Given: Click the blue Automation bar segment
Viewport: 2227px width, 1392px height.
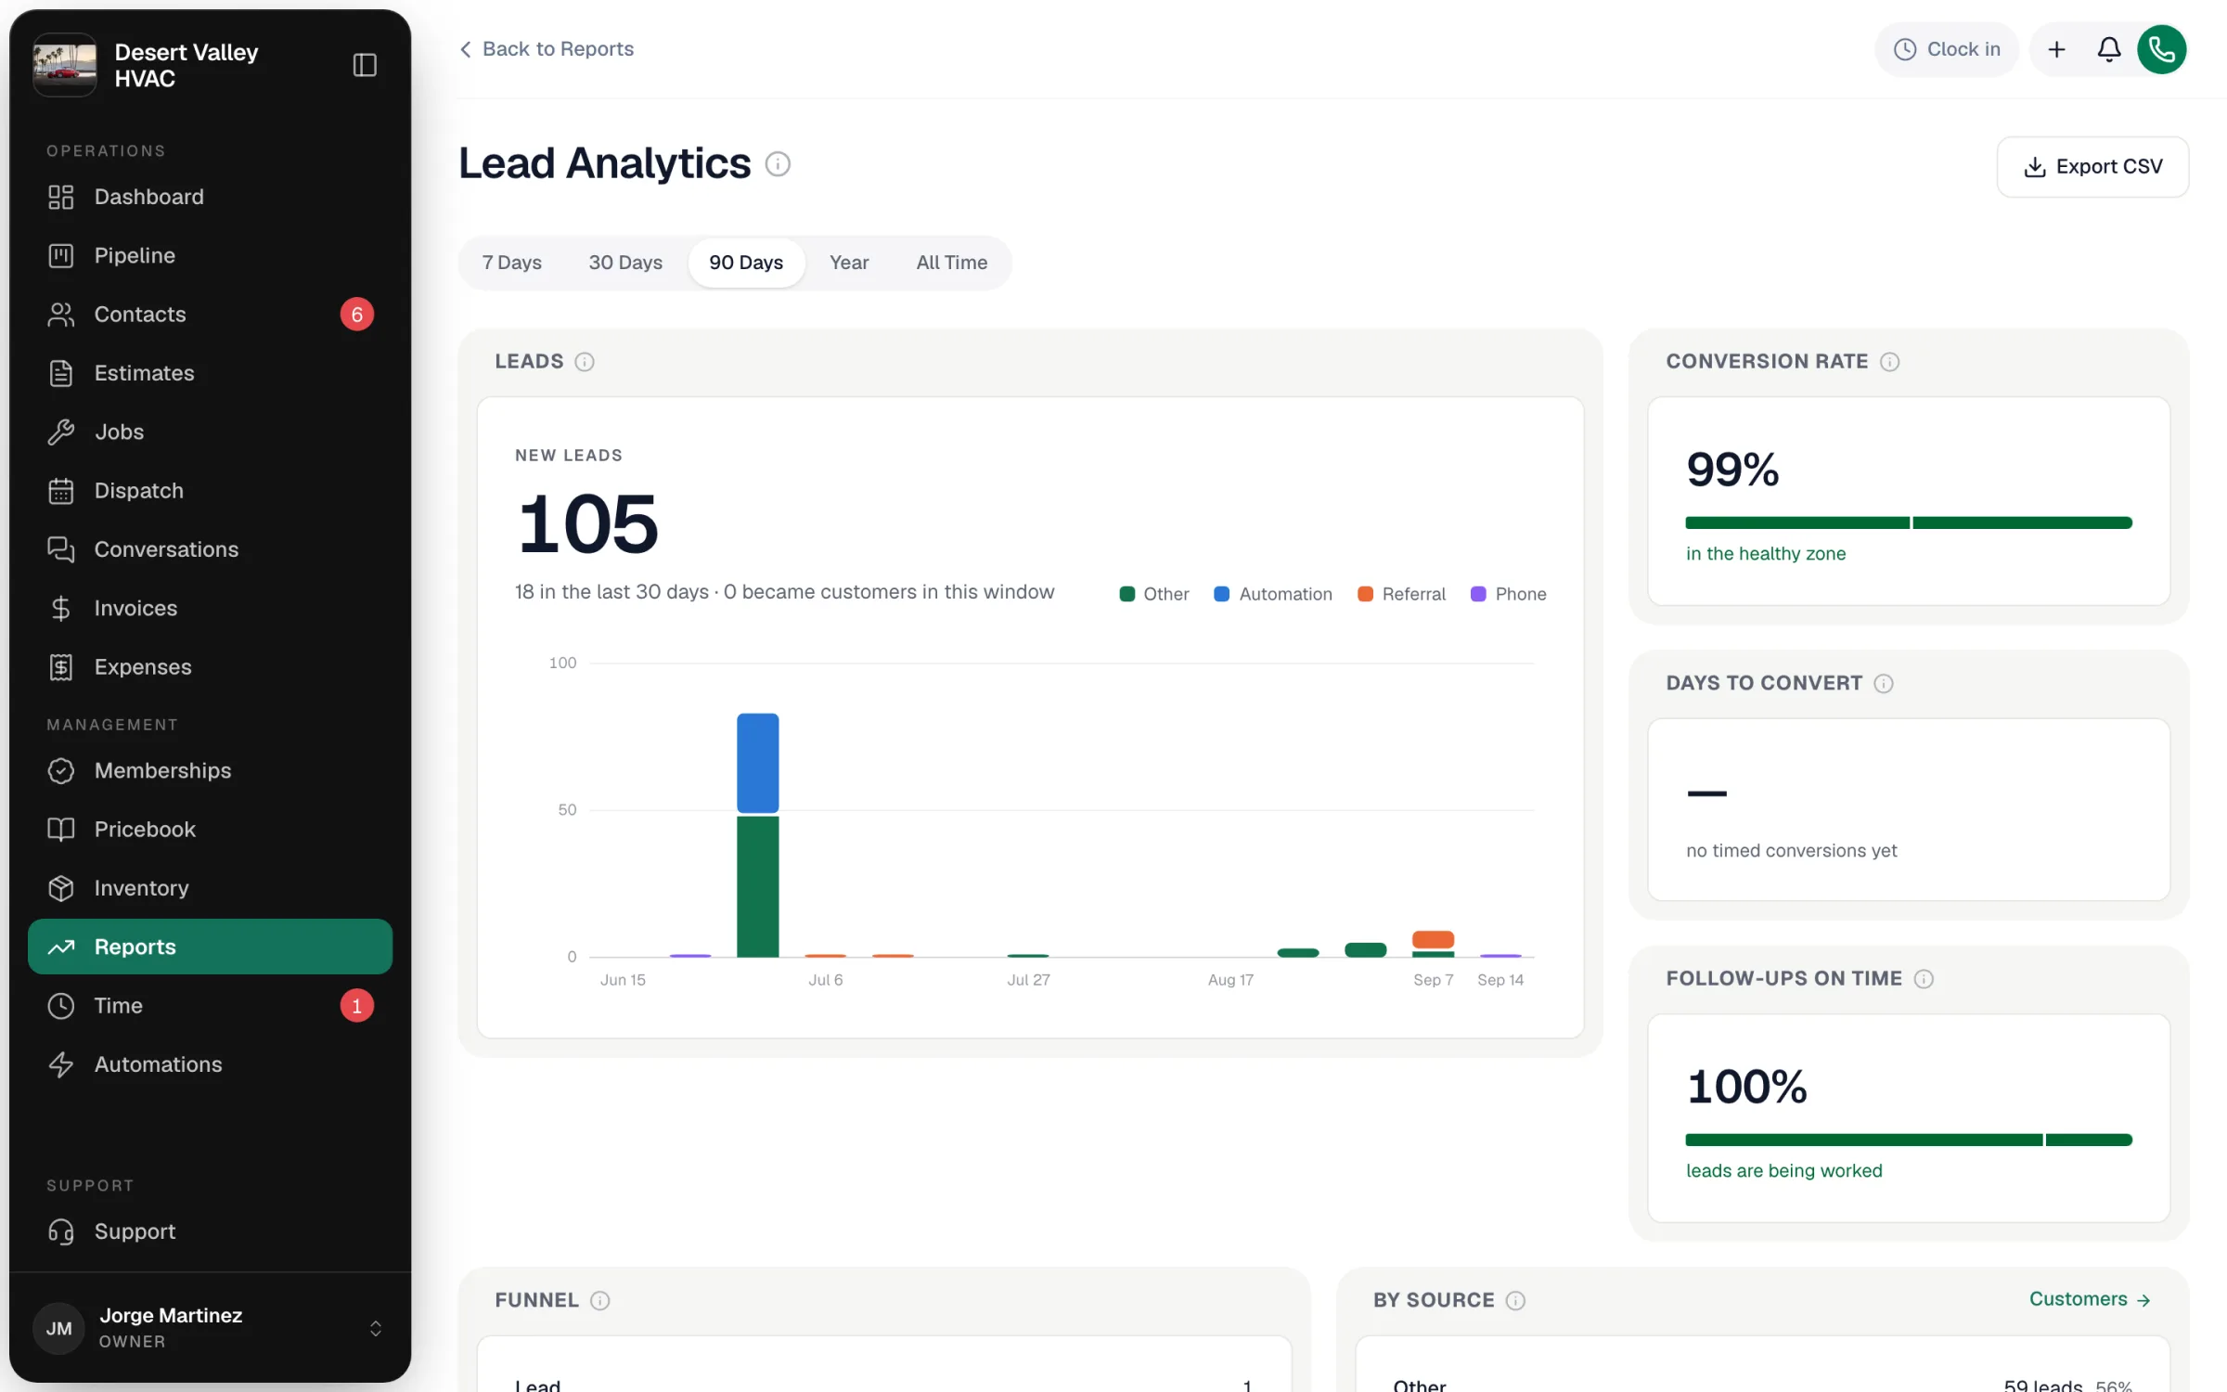Looking at the screenshot, I should tap(758, 764).
